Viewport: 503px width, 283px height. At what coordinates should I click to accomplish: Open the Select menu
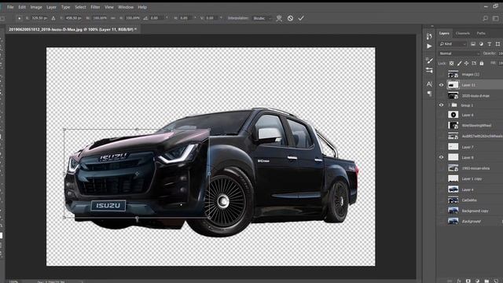click(80, 7)
